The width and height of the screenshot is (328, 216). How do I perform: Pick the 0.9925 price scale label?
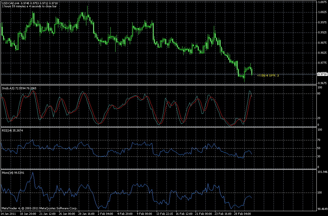coord(323,33)
